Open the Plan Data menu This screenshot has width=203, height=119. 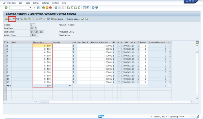[x=11, y=3]
